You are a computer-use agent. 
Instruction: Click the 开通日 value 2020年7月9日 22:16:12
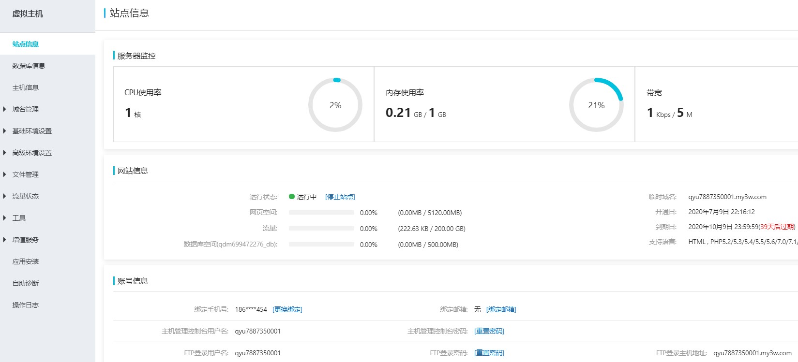[x=722, y=212]
